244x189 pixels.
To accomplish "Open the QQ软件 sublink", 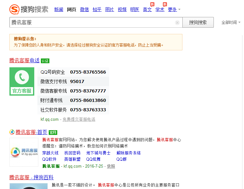I will click(x=49, y=159).
